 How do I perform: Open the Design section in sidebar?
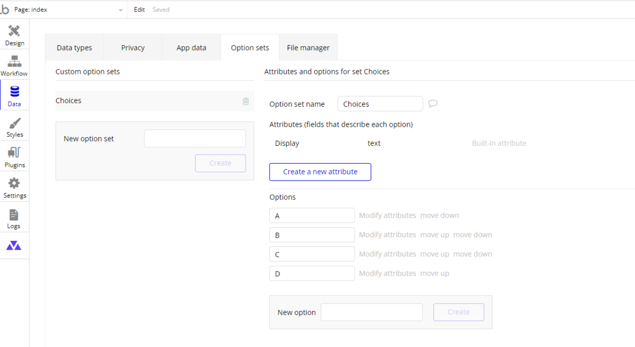(14, 35)
